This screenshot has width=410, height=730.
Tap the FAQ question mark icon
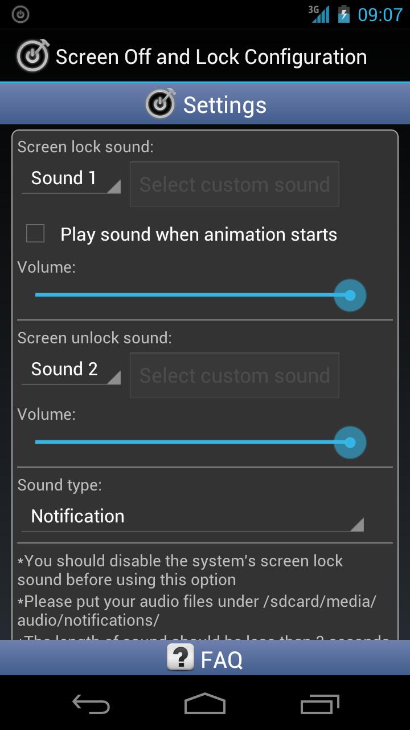[181, 658]
